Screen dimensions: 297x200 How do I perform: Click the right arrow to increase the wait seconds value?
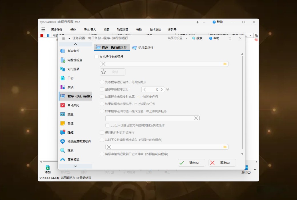pos(161,89)
